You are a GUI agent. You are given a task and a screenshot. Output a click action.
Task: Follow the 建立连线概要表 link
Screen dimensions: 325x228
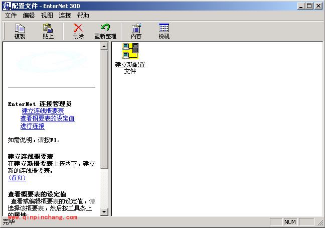(43, 111)
